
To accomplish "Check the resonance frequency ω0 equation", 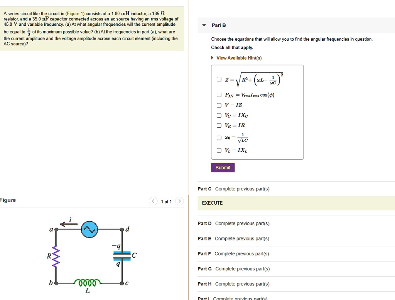I will click(x=219, y=138).
